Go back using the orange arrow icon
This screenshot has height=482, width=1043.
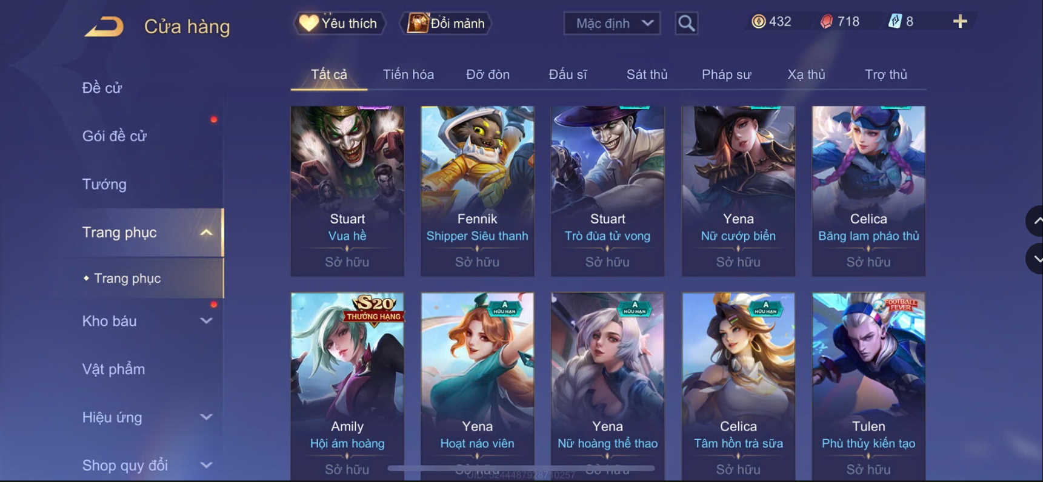104,26
